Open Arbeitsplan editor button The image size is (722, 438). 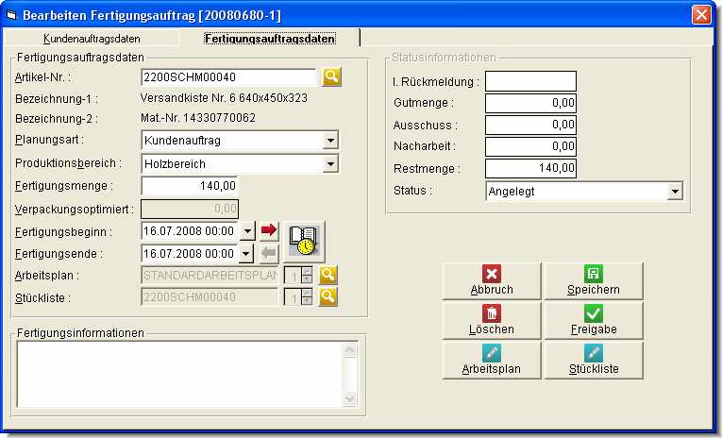(x=492, y=361)
